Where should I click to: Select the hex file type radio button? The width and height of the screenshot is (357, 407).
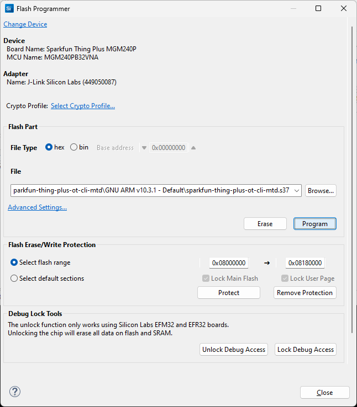(x=49, y=147)
